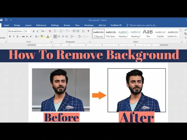
Task: Switch to the Developer tab
Action: pos(89,25)
